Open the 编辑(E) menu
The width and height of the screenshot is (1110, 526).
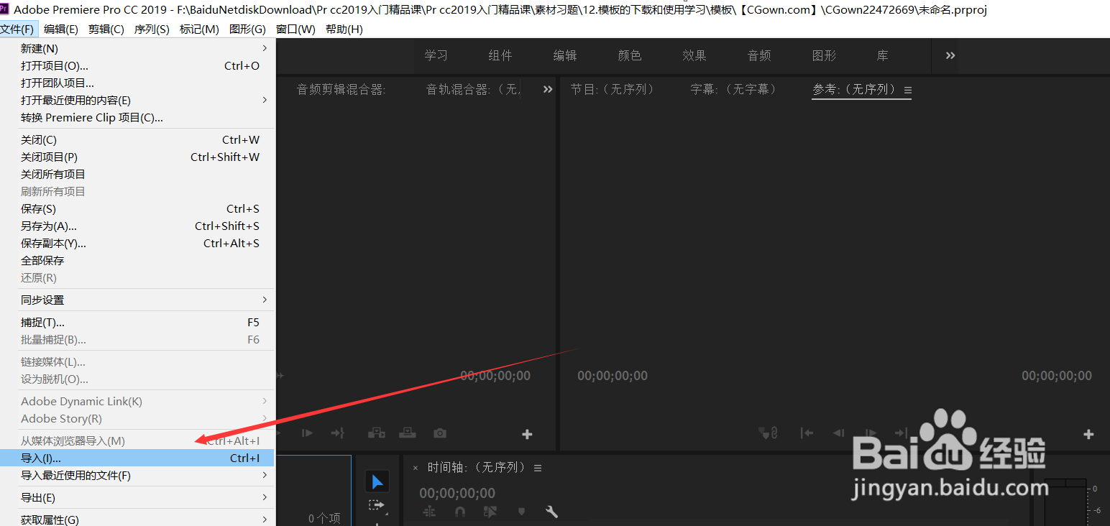[x=61, y=29]
